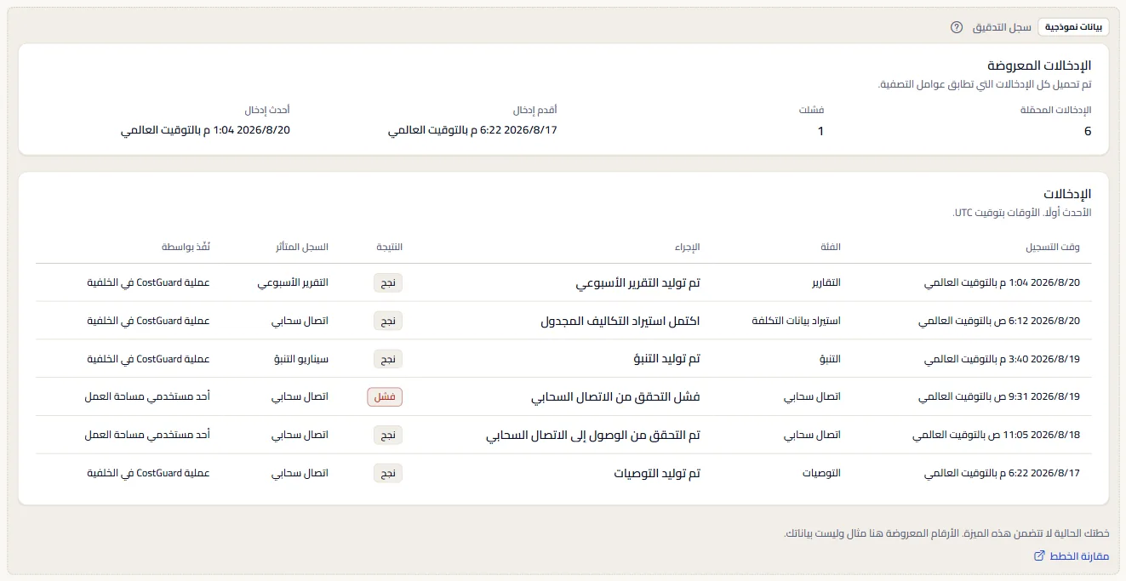Image resolution: width=1126 pixels, height=581 pixels.
Task: Click عملية CostGuard في الخلفية in التوصيات row
Action: 149,473
